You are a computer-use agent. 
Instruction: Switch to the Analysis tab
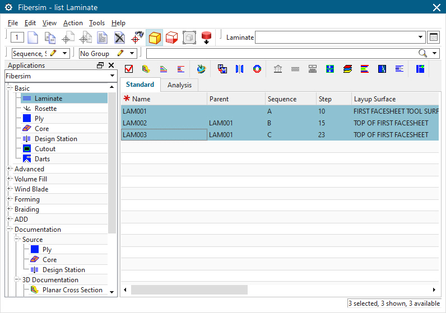pos(179,85)
